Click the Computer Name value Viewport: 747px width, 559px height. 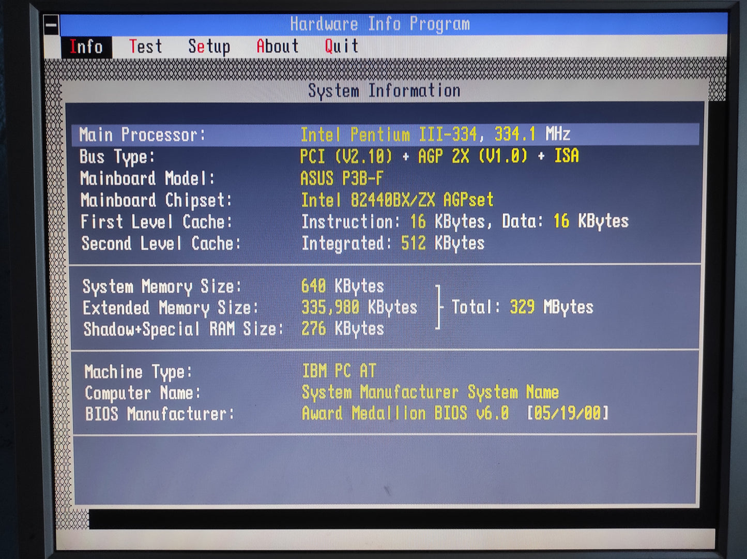(x=430, y=392)
